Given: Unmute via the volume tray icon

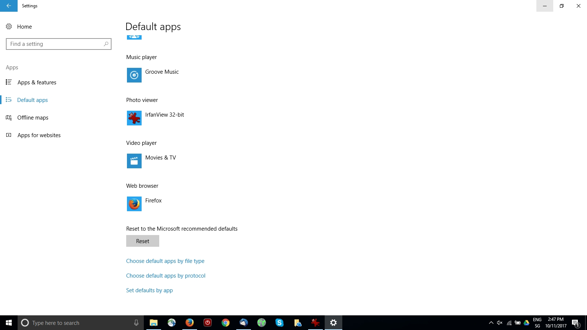Looking at the screenshot, I should tap(500, 323).
